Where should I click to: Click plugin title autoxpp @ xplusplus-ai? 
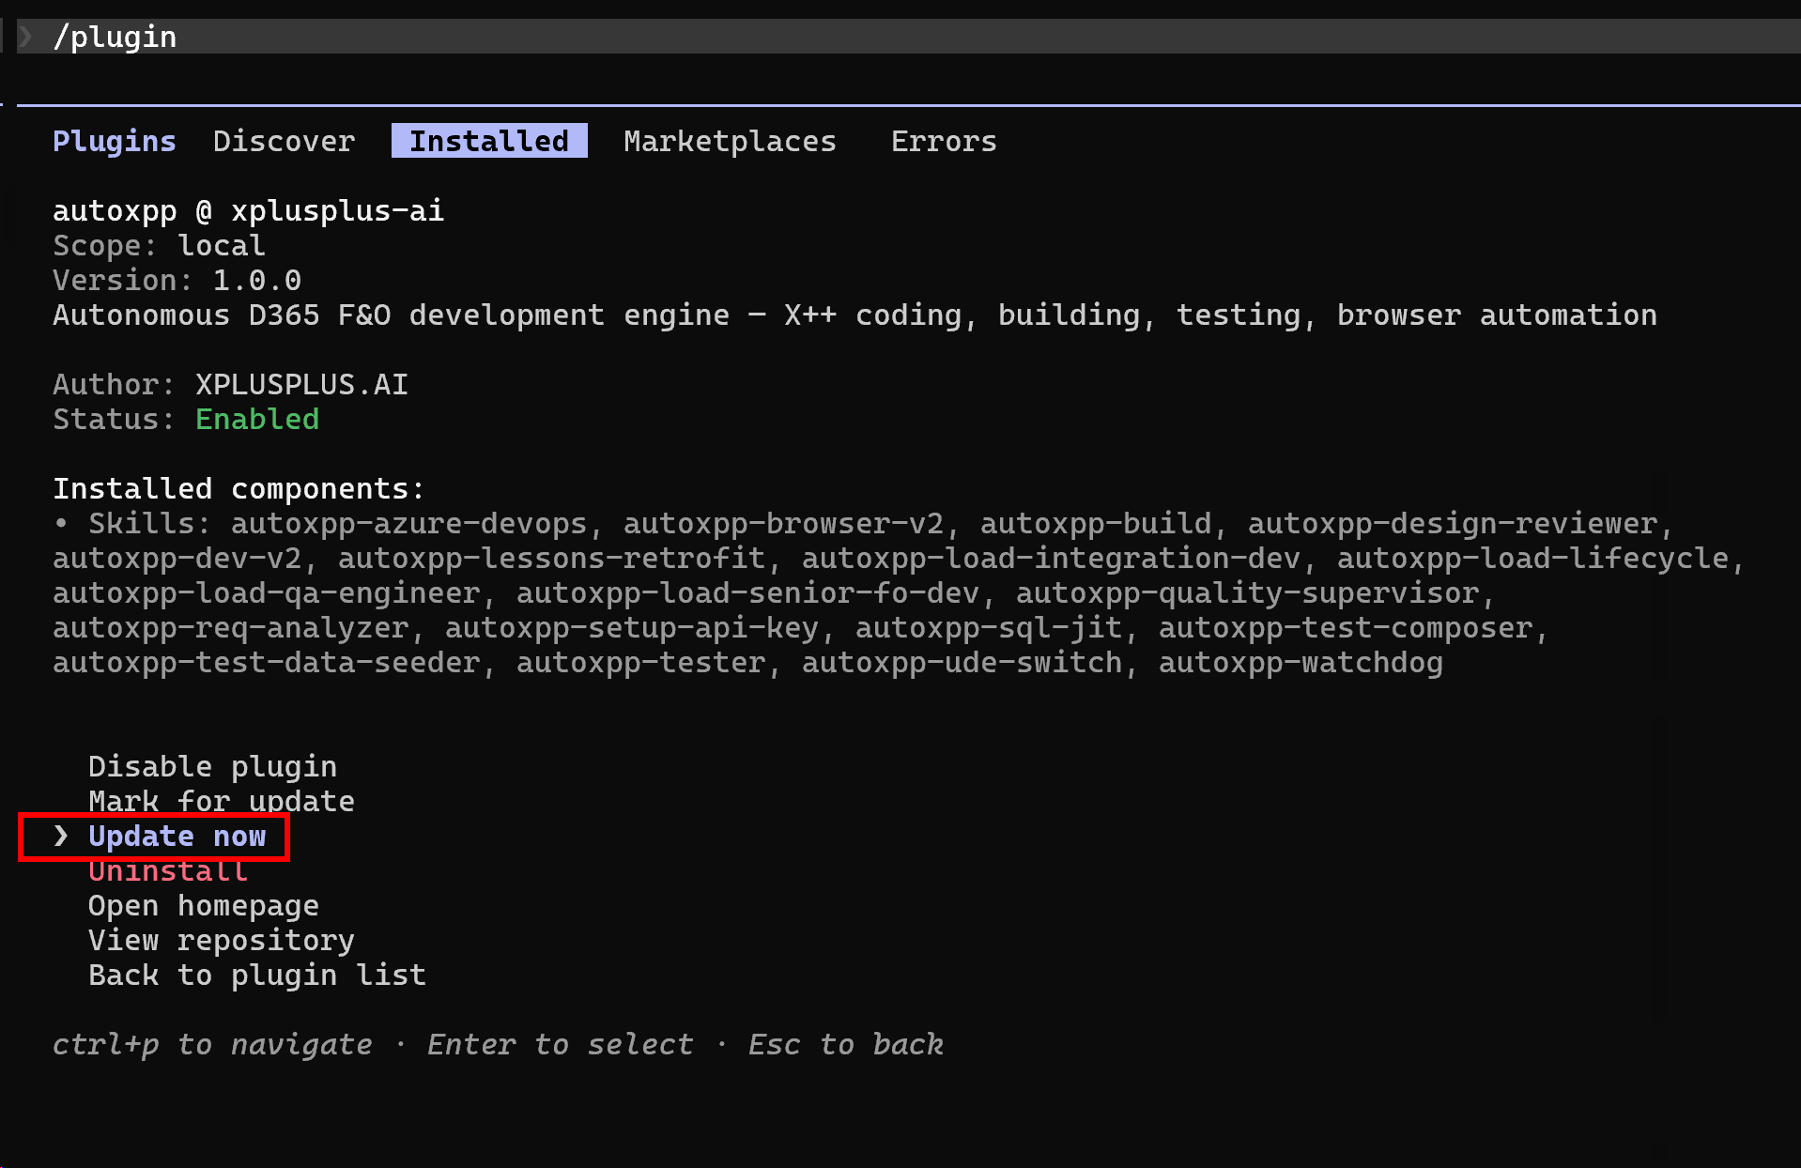(x=248, y=210)
